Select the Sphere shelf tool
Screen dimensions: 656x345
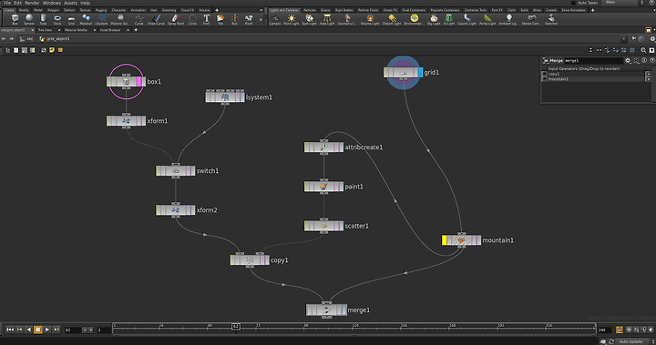tap(29, 19)
